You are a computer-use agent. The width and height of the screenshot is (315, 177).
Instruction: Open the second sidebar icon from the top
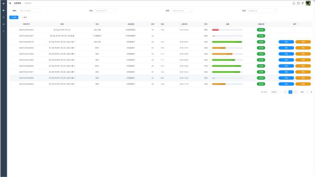pyautogui.click(x=3, y=10)
